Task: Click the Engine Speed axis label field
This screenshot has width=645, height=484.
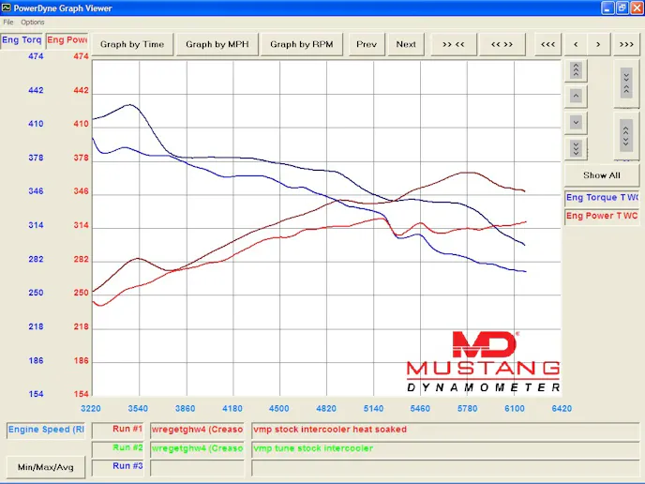Action: click(46, 431)
